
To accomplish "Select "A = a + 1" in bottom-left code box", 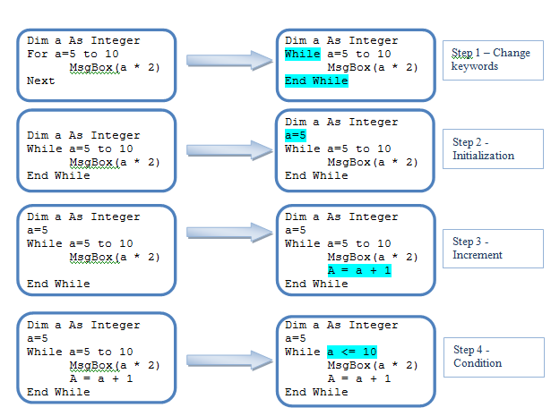I will coord(101,378).
